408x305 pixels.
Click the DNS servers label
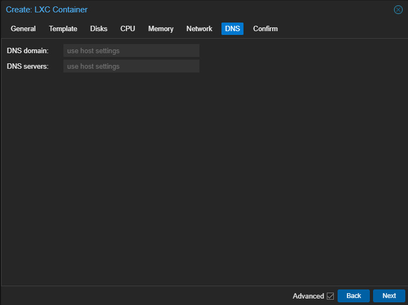pyautogui.click(x=28, y=66)
